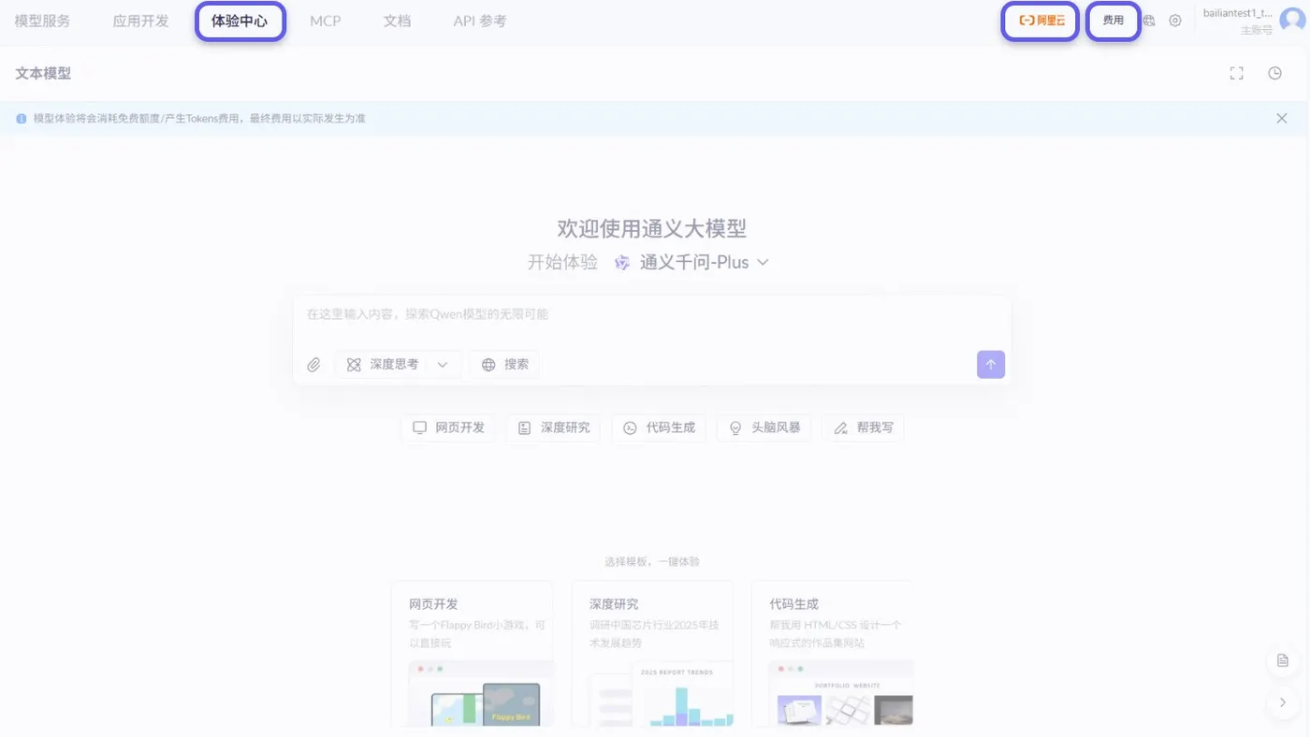Open the 通义千问-Plus model dropdown
1310x737 pixels.
coord(704,263)
